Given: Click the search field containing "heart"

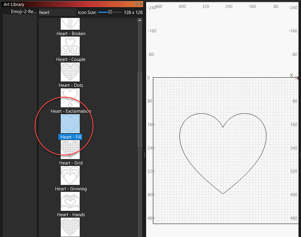Looking at the screenshot, I should tap(56, 12).
